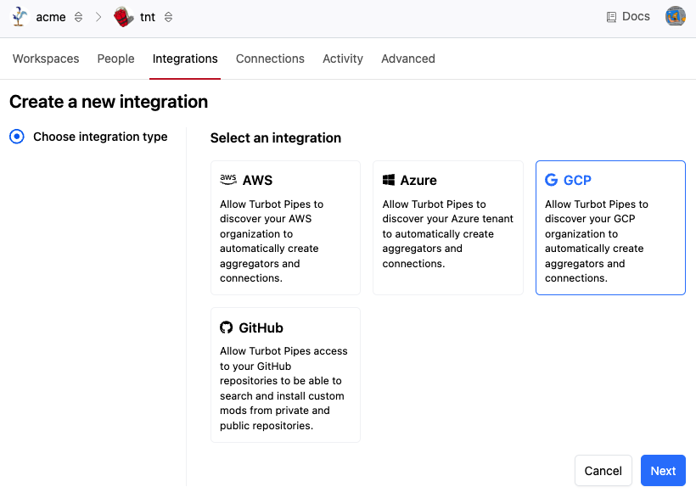
Task: Expand the tnt tenant switcher
Action: point(168,17)
